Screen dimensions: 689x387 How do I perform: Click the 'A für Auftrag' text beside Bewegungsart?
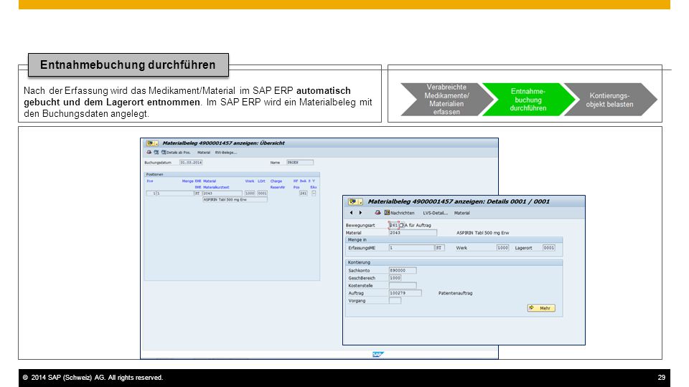[418, 226]
